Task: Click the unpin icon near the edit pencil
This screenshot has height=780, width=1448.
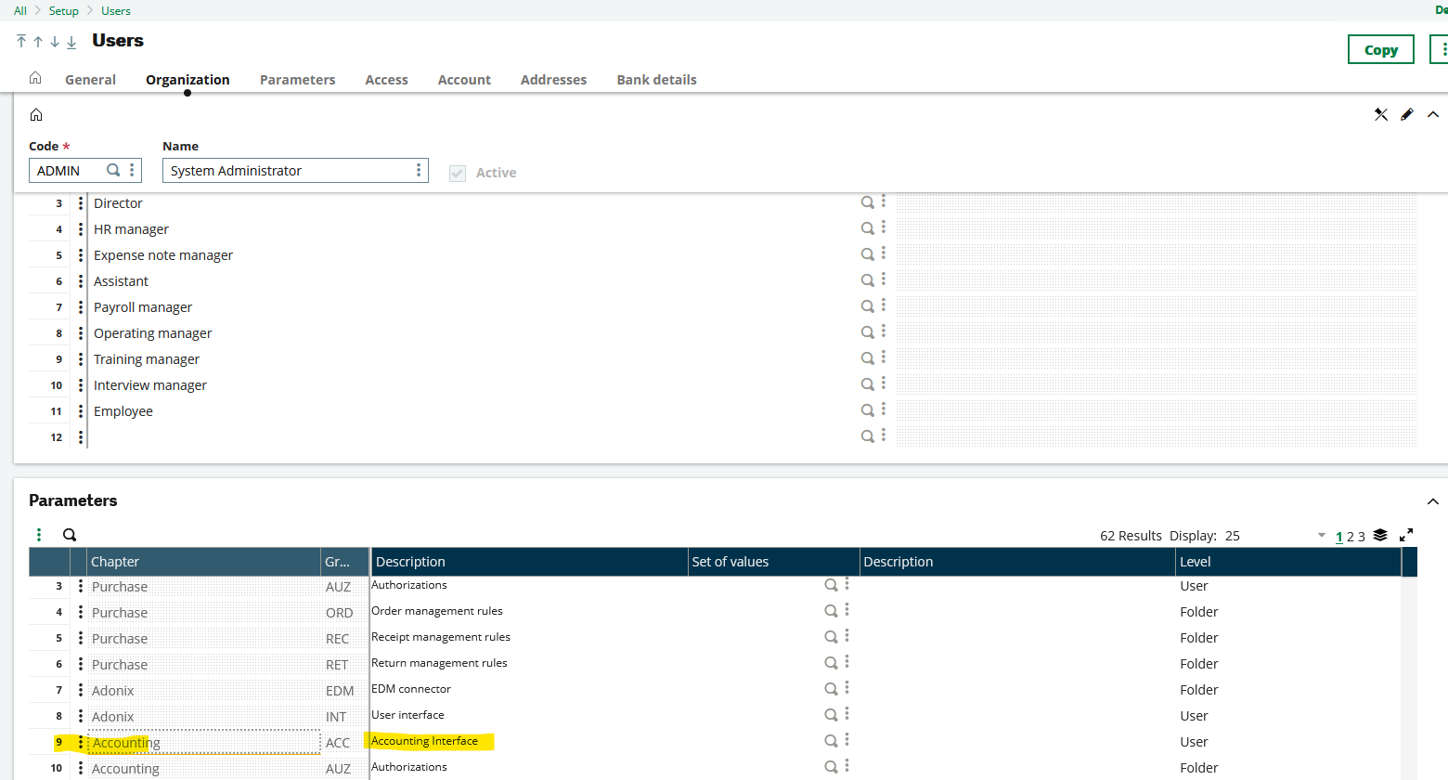Action: tap(1381, 114)
